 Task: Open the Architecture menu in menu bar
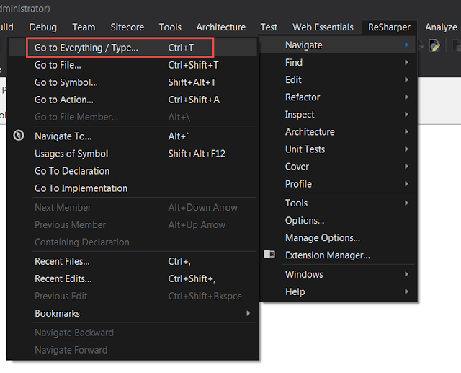(221, 27)
